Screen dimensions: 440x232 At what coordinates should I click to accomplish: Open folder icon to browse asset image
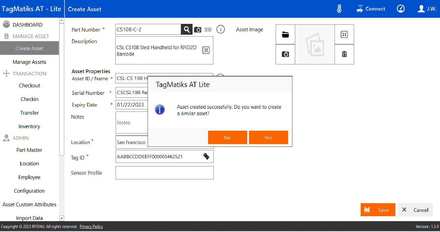(x=285, y=35)
